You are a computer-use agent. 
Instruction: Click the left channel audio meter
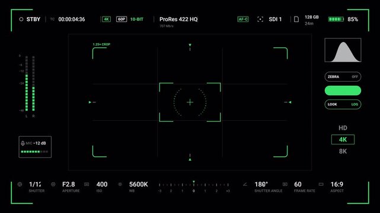(27, 83)
